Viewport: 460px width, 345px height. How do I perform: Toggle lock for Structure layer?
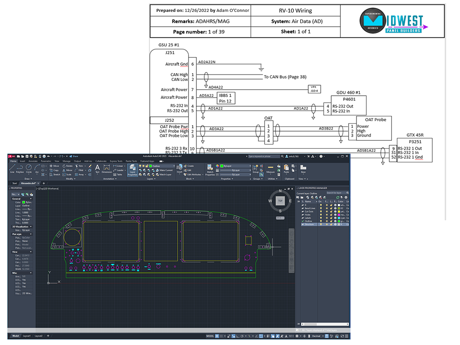tap(332, 224)
